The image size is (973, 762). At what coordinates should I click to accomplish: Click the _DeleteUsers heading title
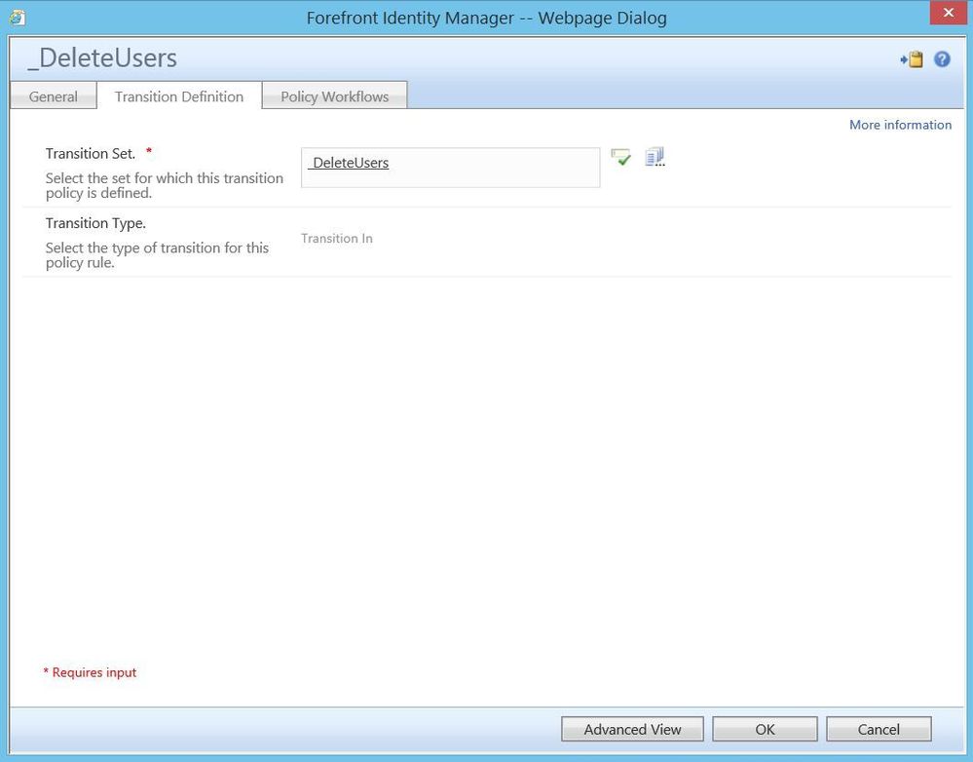pos(102,57)
